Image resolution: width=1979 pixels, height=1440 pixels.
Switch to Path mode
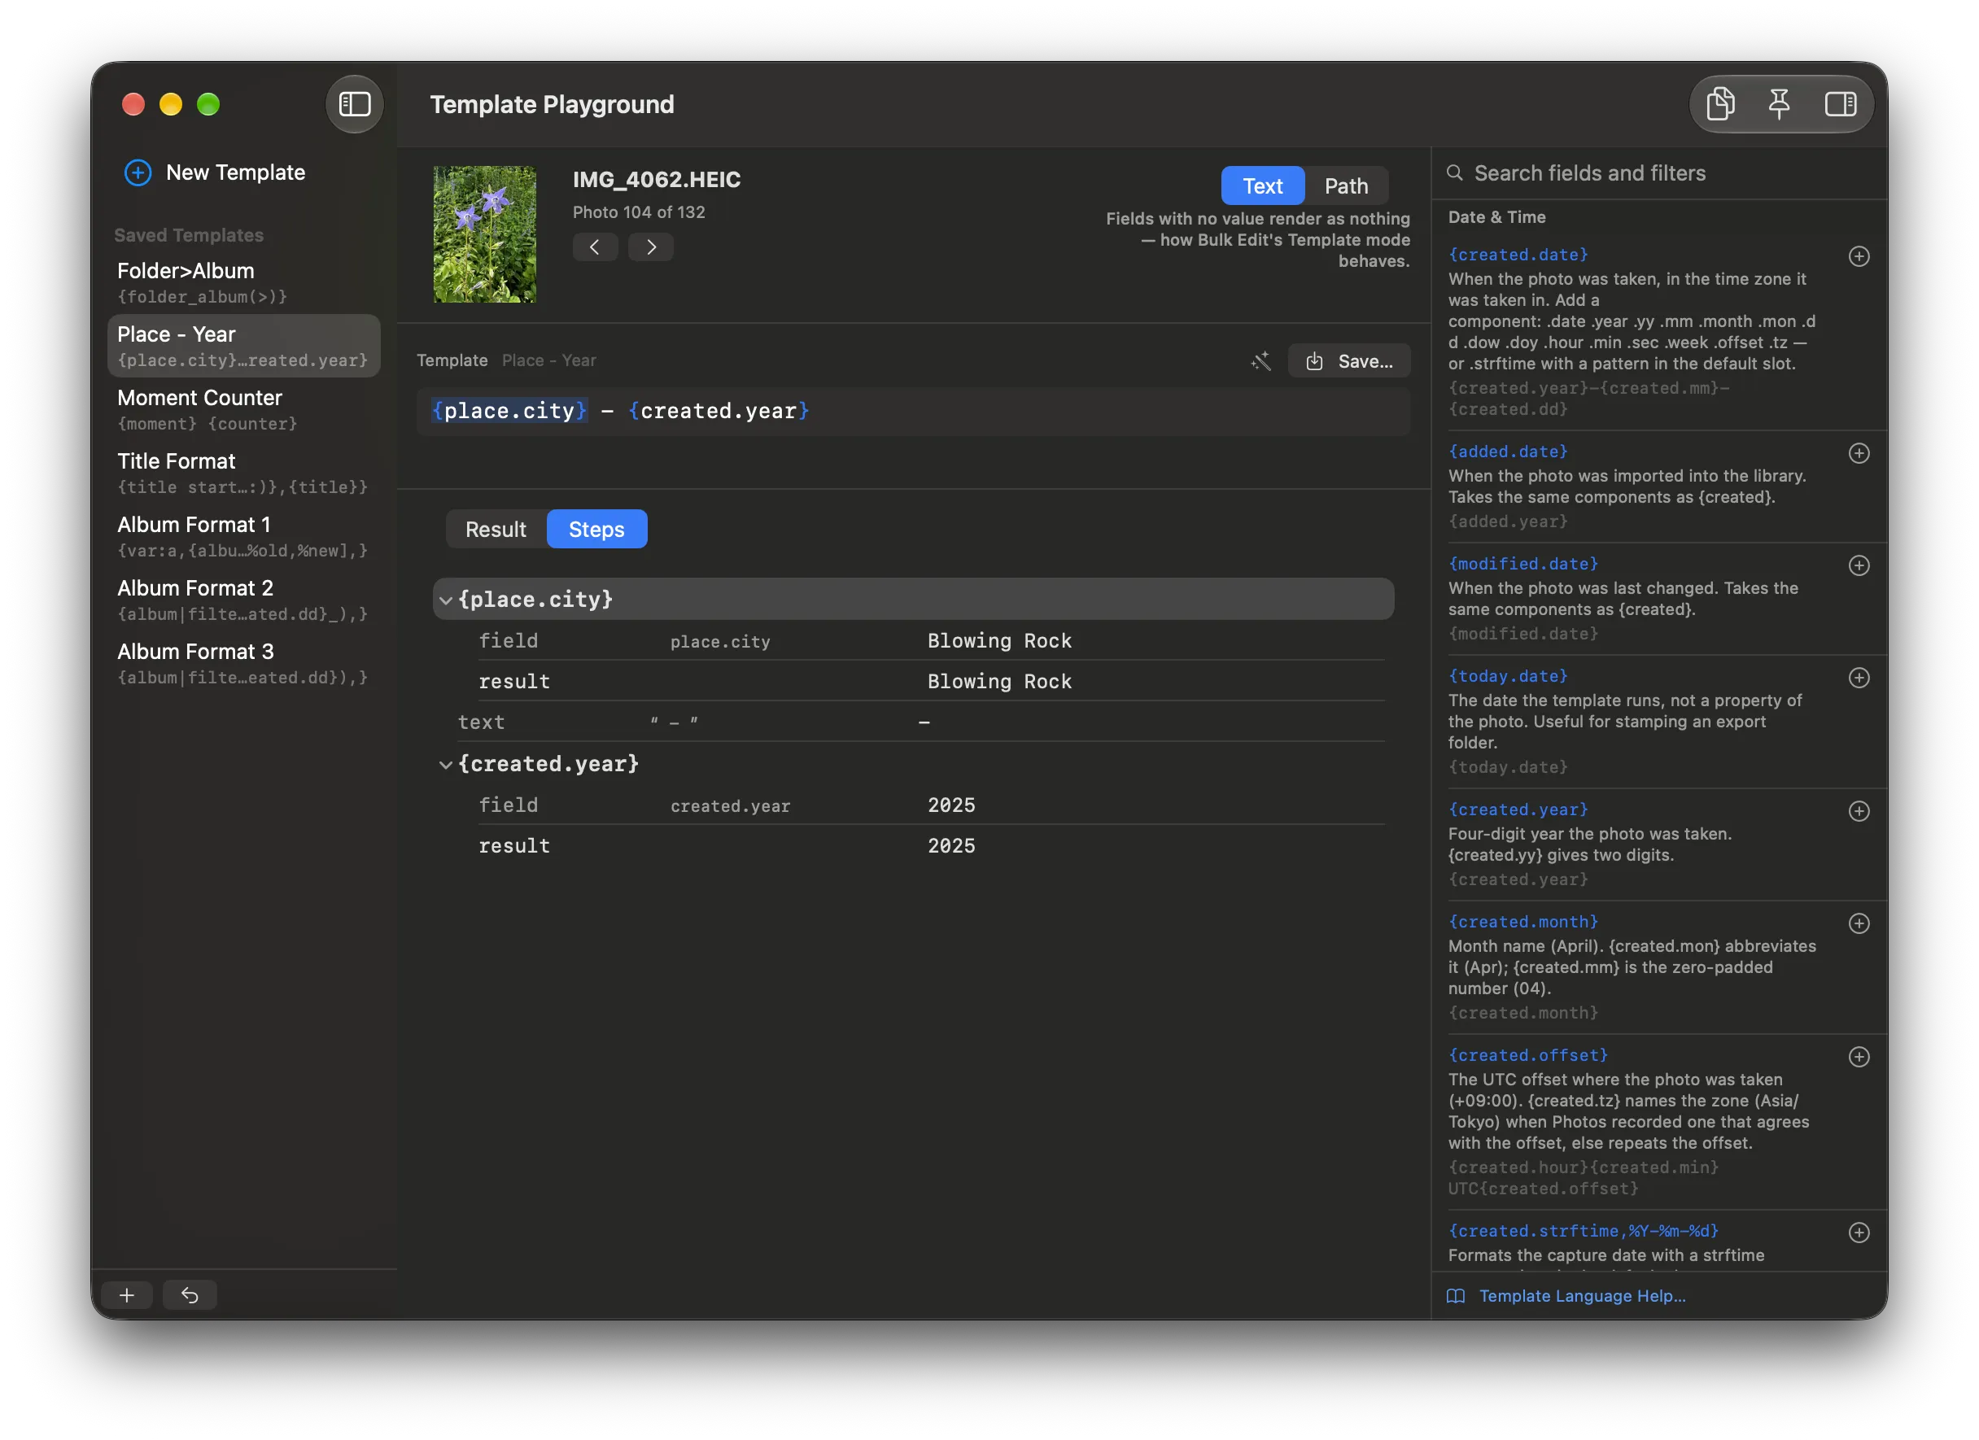pos(1346,185)
